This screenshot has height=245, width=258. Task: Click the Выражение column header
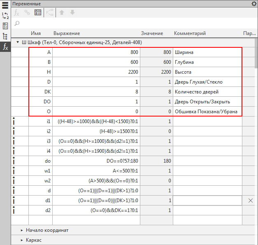coord(66,33)
